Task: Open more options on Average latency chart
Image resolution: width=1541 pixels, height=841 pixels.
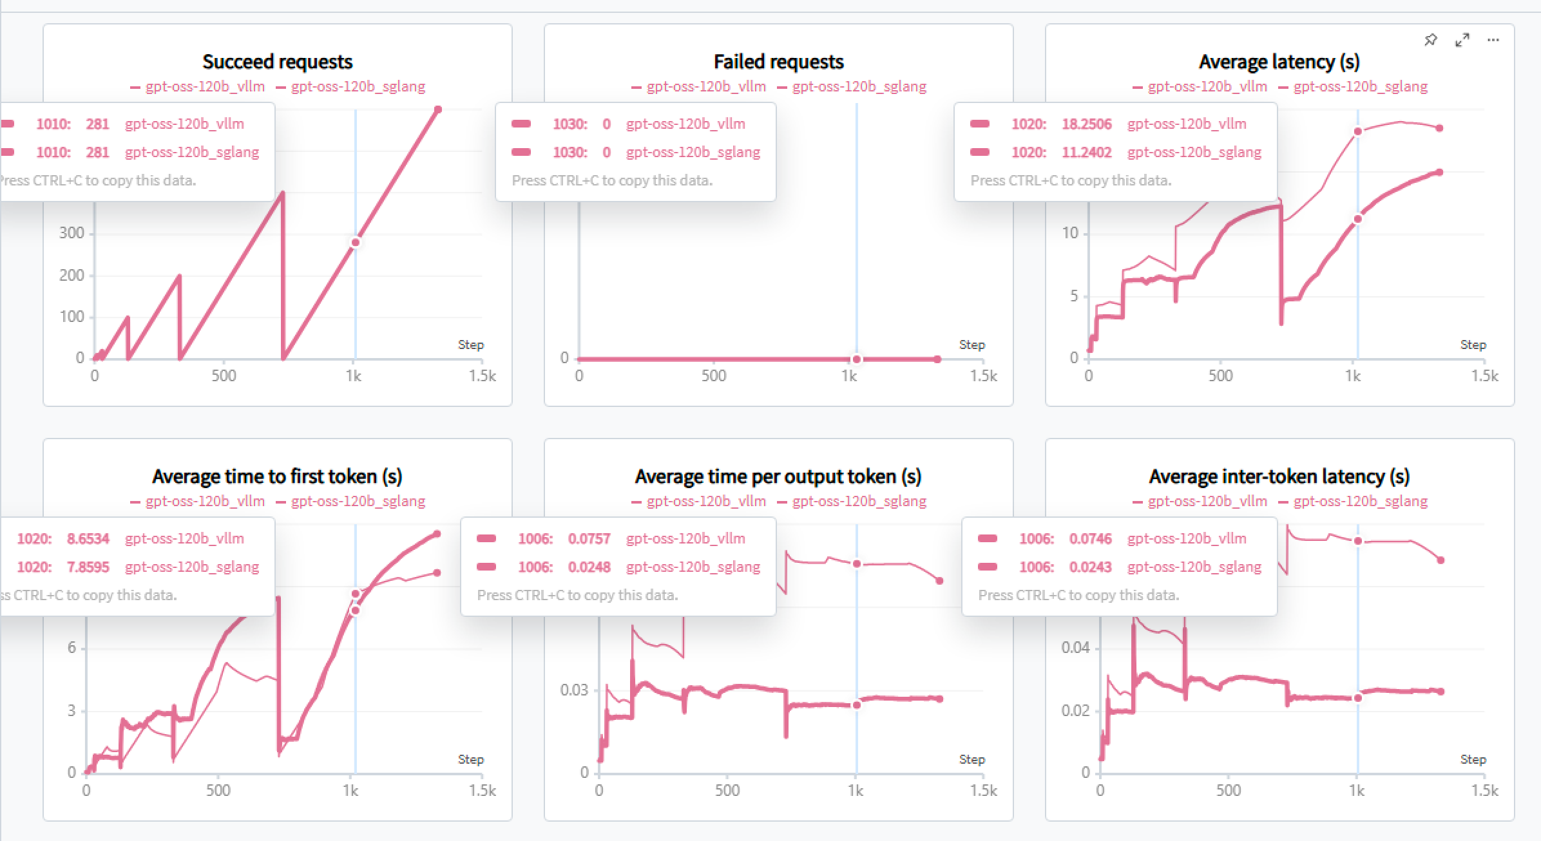Action: click(1493, 40)
